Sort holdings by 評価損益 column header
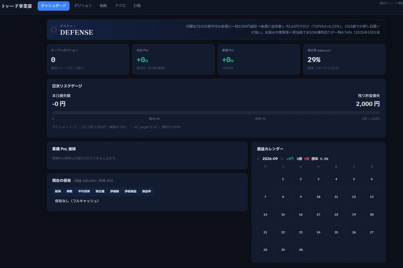403x268 pixels. click(131, 191)
